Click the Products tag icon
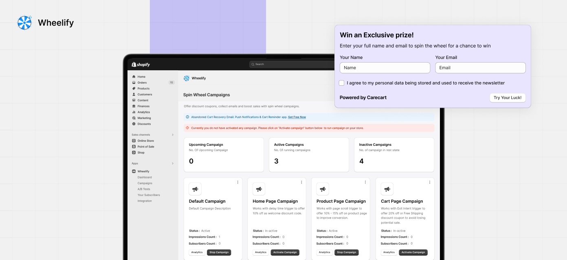Viewport: 567px width, 260px height. [134, 89]
